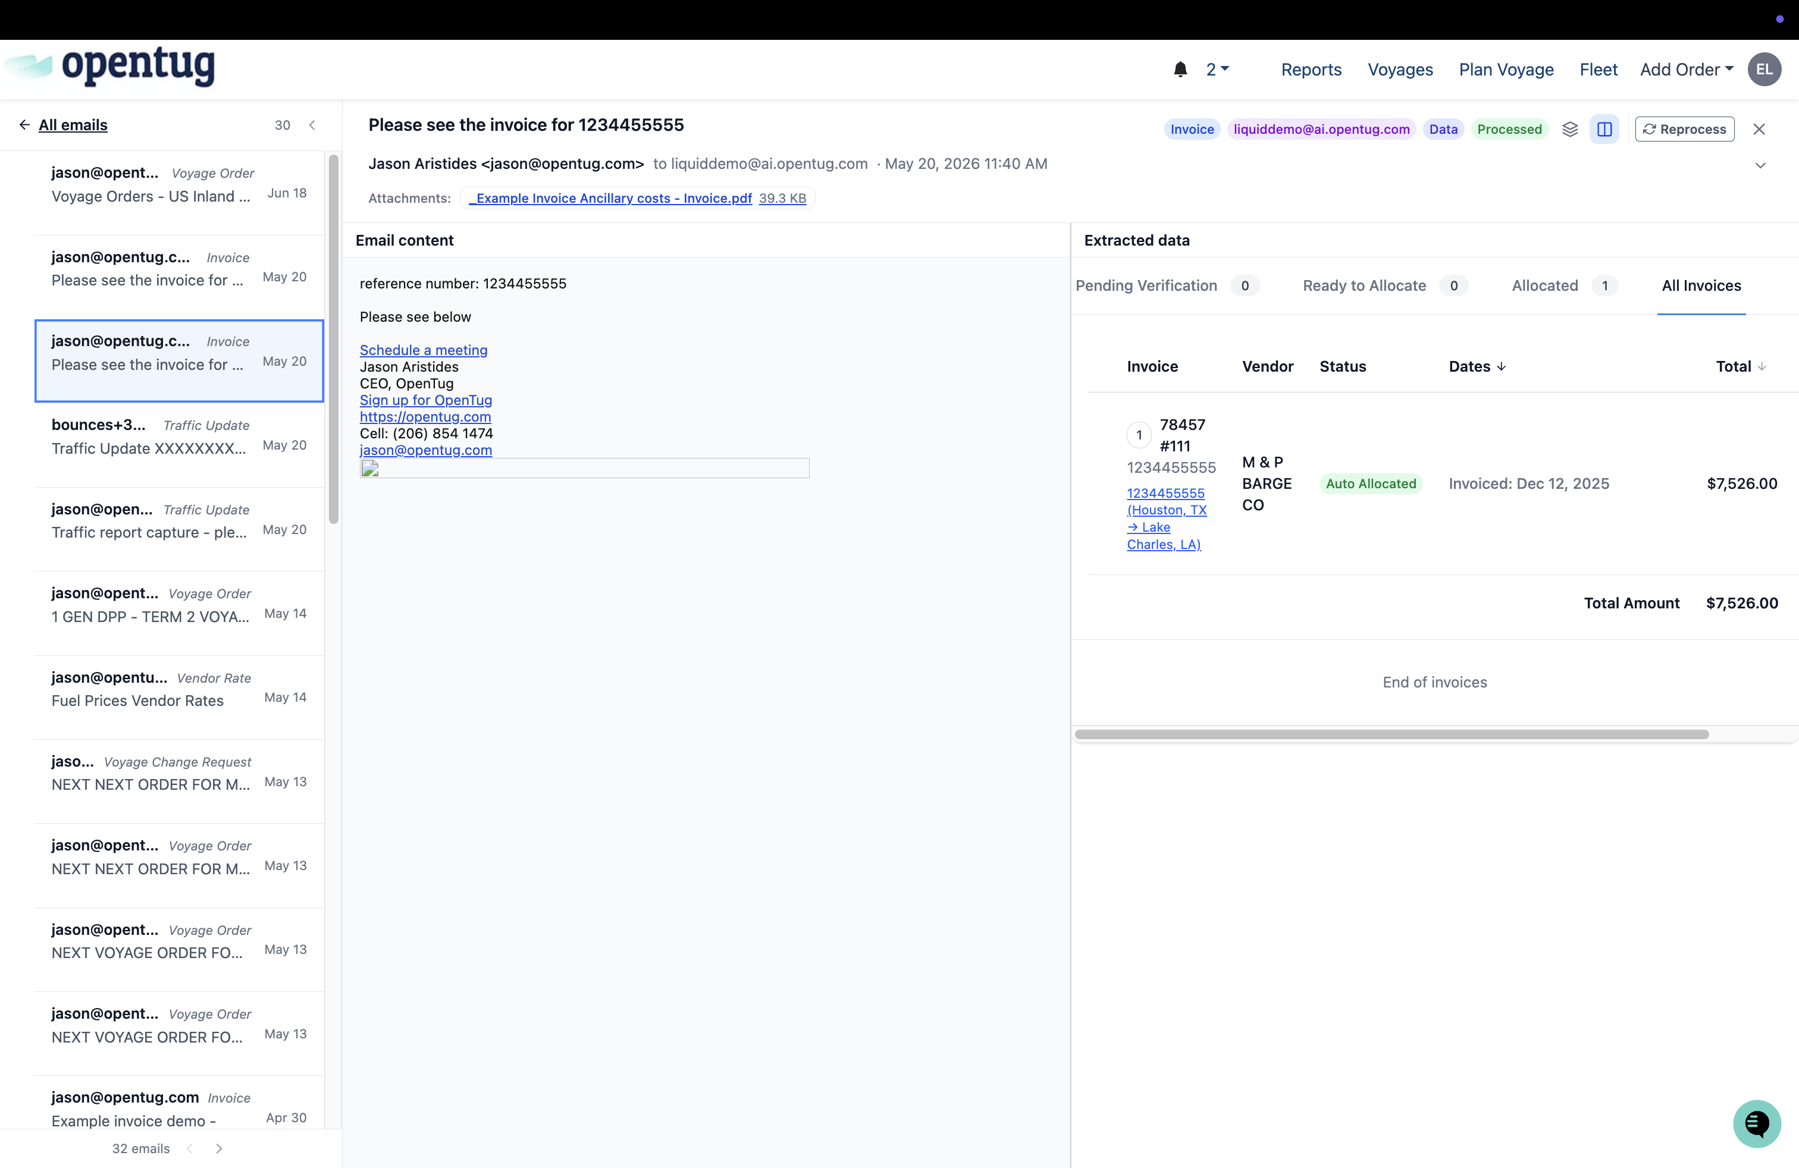This screenshot has width=1799, height=1168.
Task: Click vendor name M & P BARGE CO
Action: click(x=1267, y=483)
